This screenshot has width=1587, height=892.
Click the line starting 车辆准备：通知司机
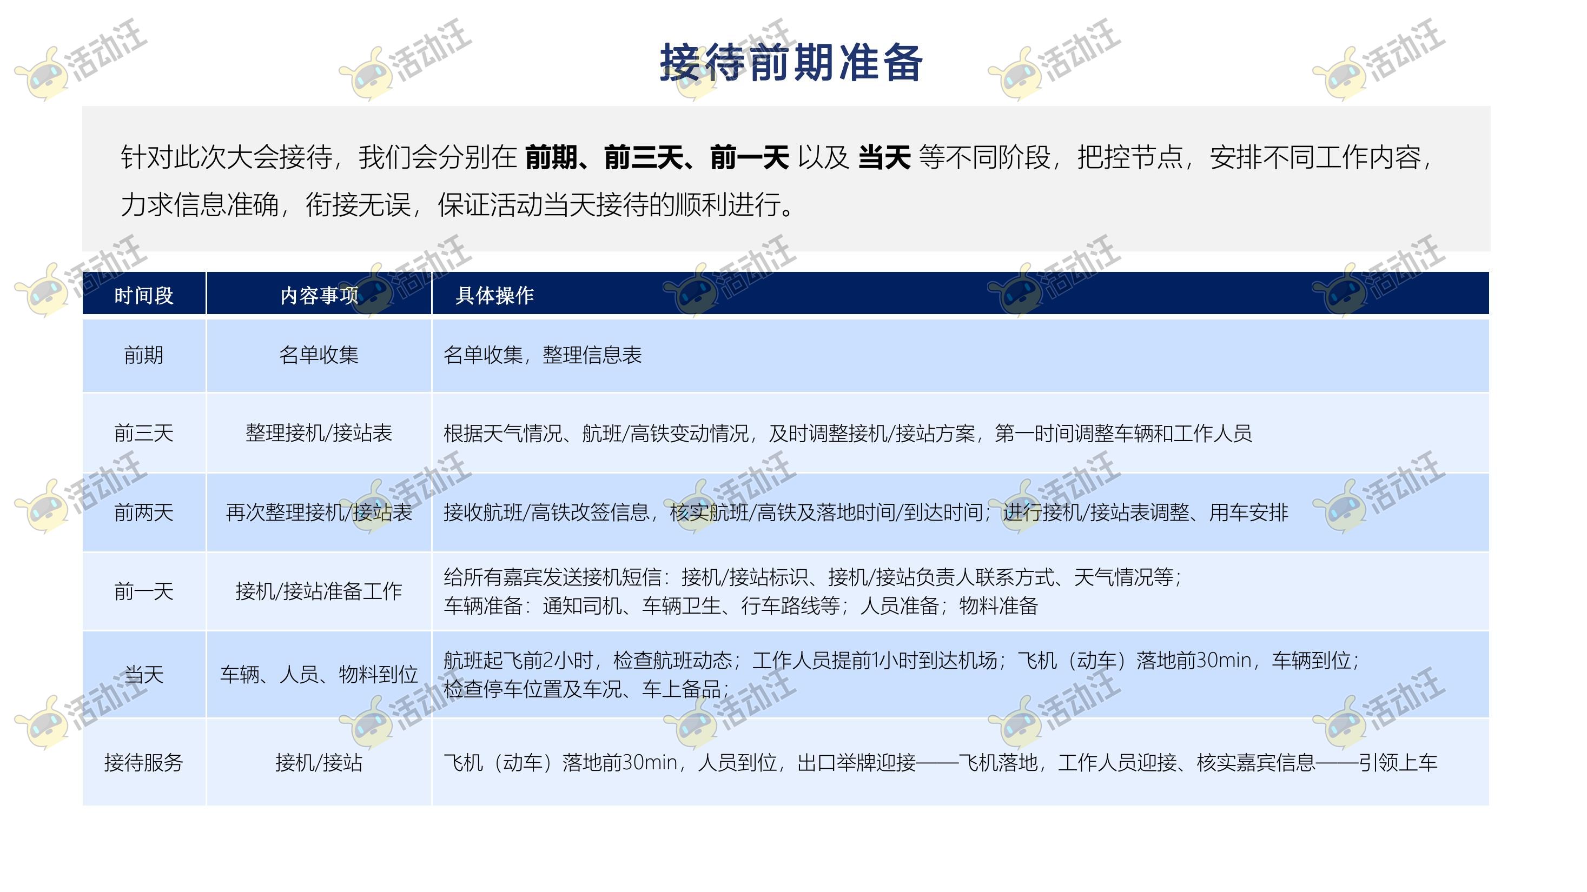tap(740, 607)
